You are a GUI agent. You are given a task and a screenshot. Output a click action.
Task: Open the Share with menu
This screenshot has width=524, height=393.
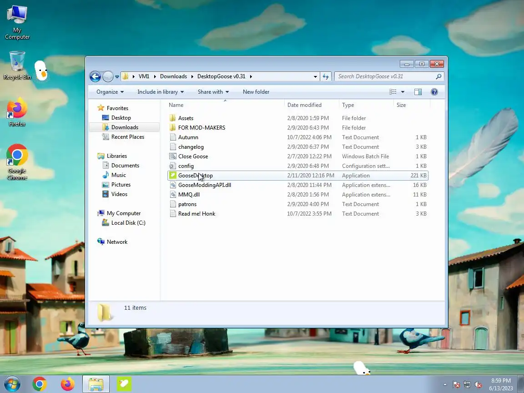point(213,92)
